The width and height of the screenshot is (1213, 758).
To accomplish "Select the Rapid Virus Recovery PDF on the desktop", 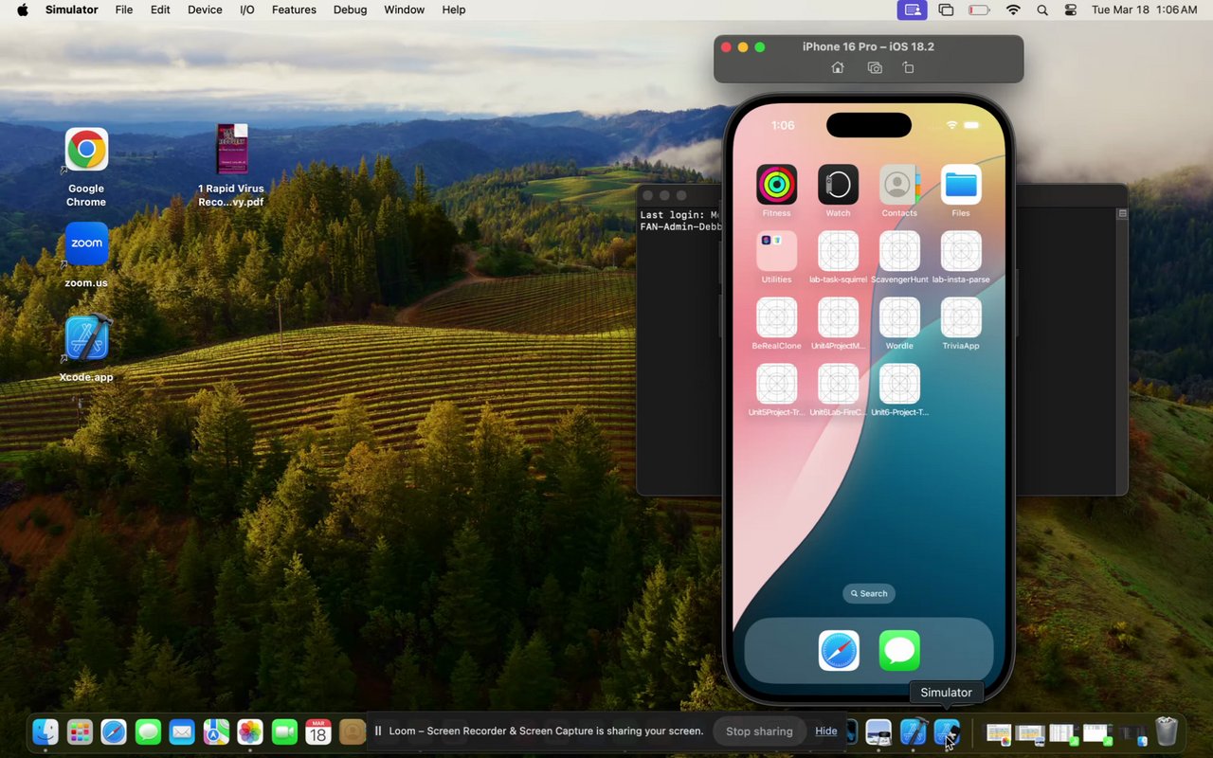I will [231, 149].
